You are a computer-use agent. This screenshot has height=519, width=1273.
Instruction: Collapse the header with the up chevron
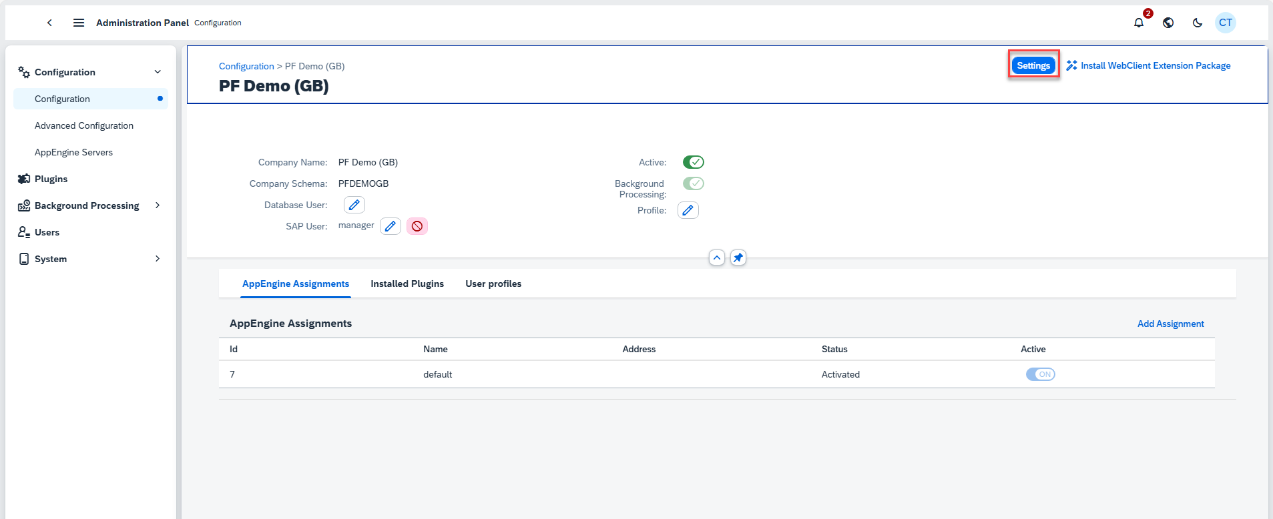click(717, 257)
